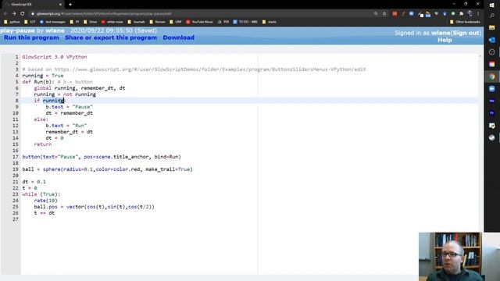
Task: Open the text messages bookmark
Action: click(x=52, y=22)
